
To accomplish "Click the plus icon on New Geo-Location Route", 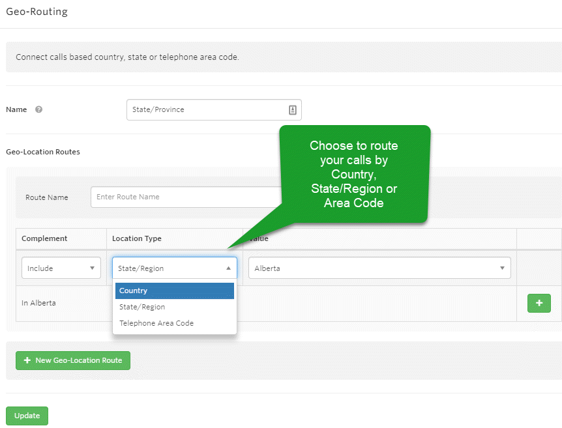I will click(27, 360).
